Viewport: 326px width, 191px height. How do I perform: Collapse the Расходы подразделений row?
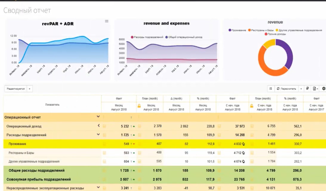click(98, 135)
